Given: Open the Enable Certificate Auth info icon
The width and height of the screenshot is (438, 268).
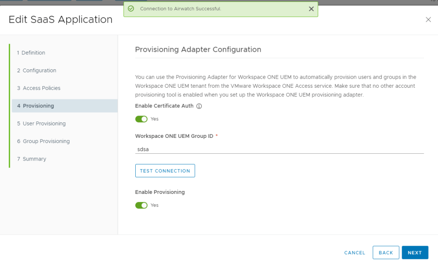Looking at the screenshot, I should click(199, 106).
